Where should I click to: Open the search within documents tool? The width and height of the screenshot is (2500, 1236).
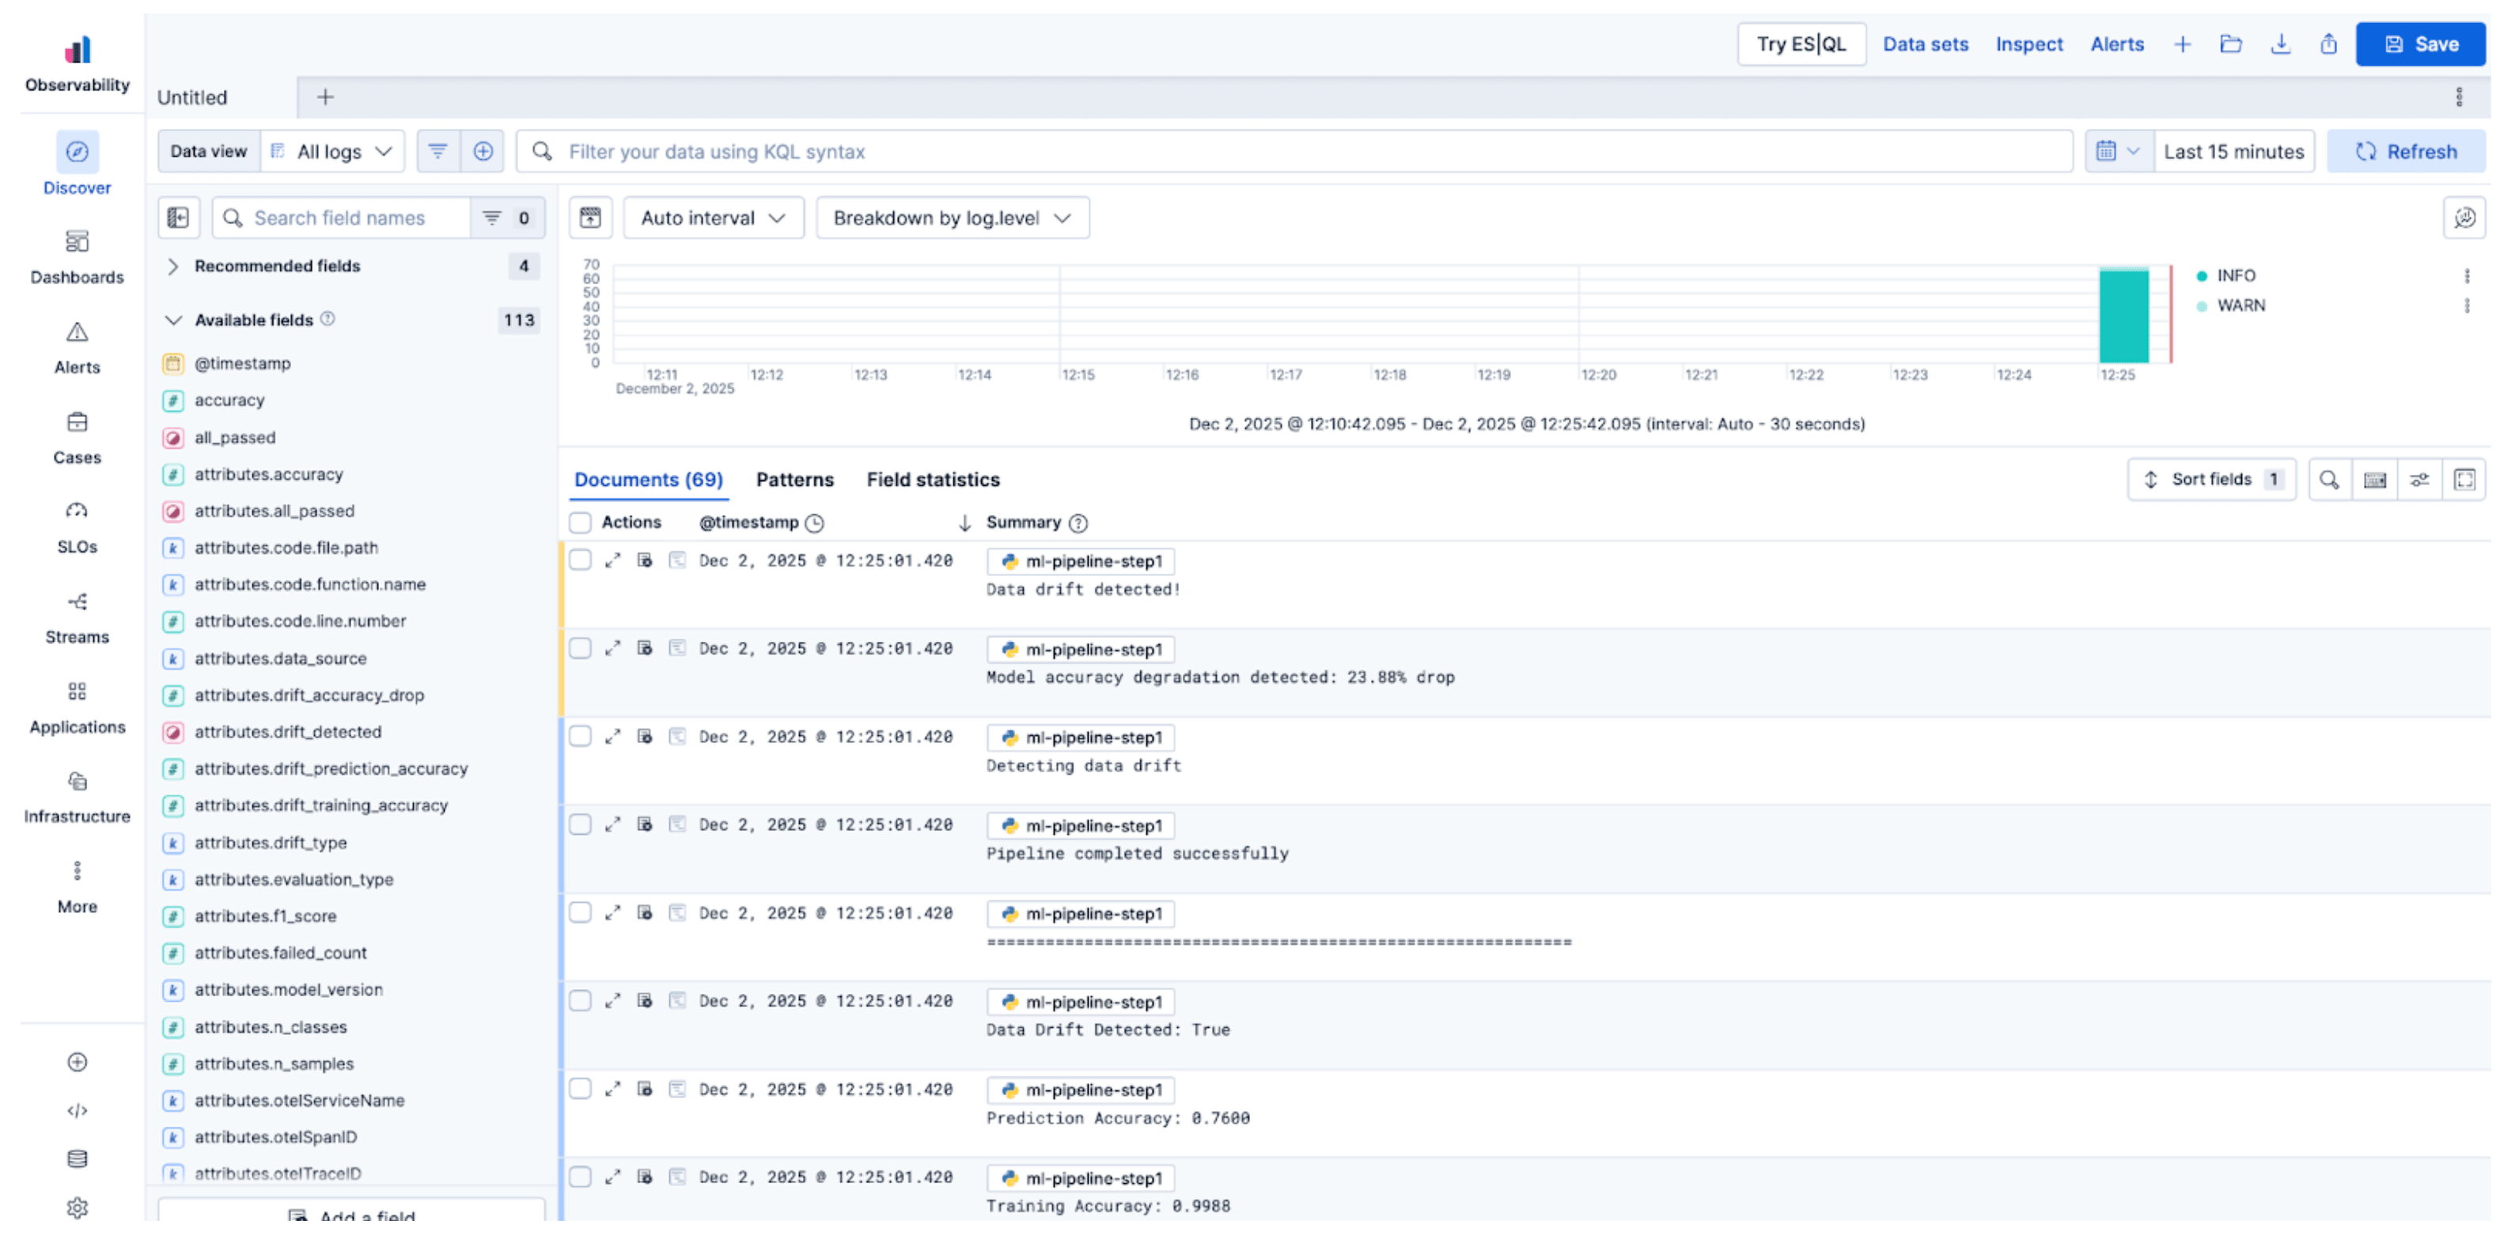click(x=2329, y=479)
